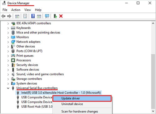156x114 pixels.
Task: Select the USB Root Hub (USB 3.0) entry
Action: [37, 107]
